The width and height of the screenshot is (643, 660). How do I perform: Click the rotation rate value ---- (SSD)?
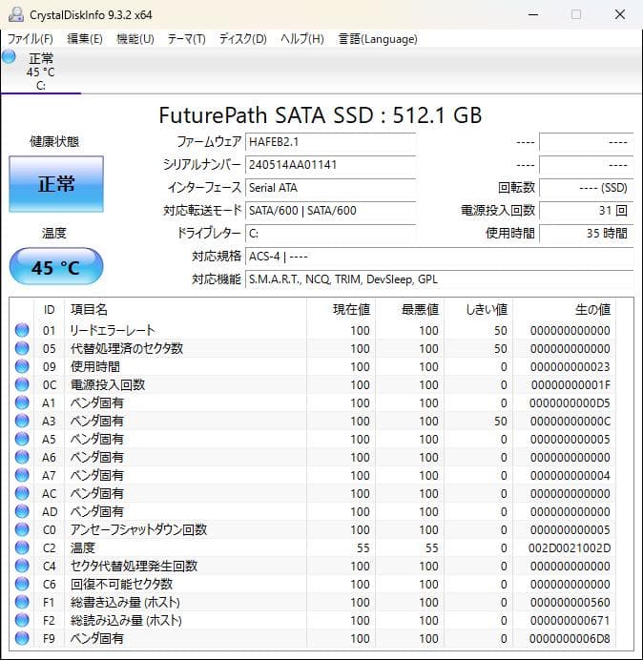[x=586, y=187]
